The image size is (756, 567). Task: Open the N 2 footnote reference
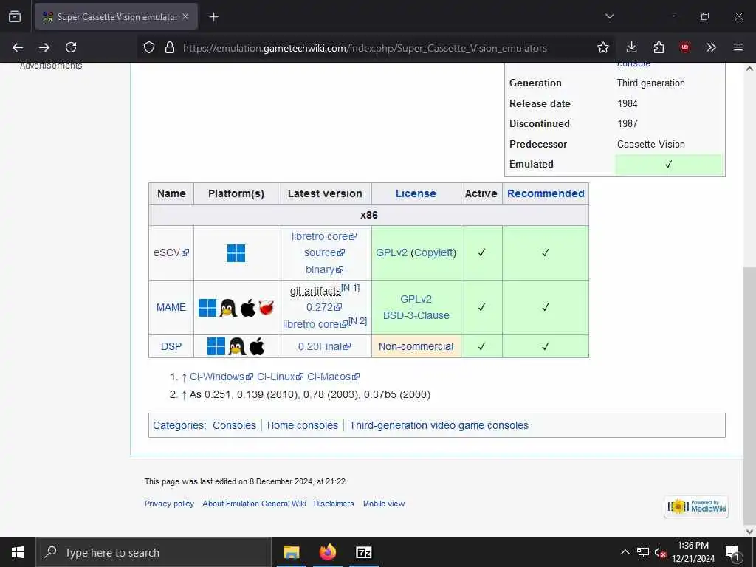coord(358,320)
